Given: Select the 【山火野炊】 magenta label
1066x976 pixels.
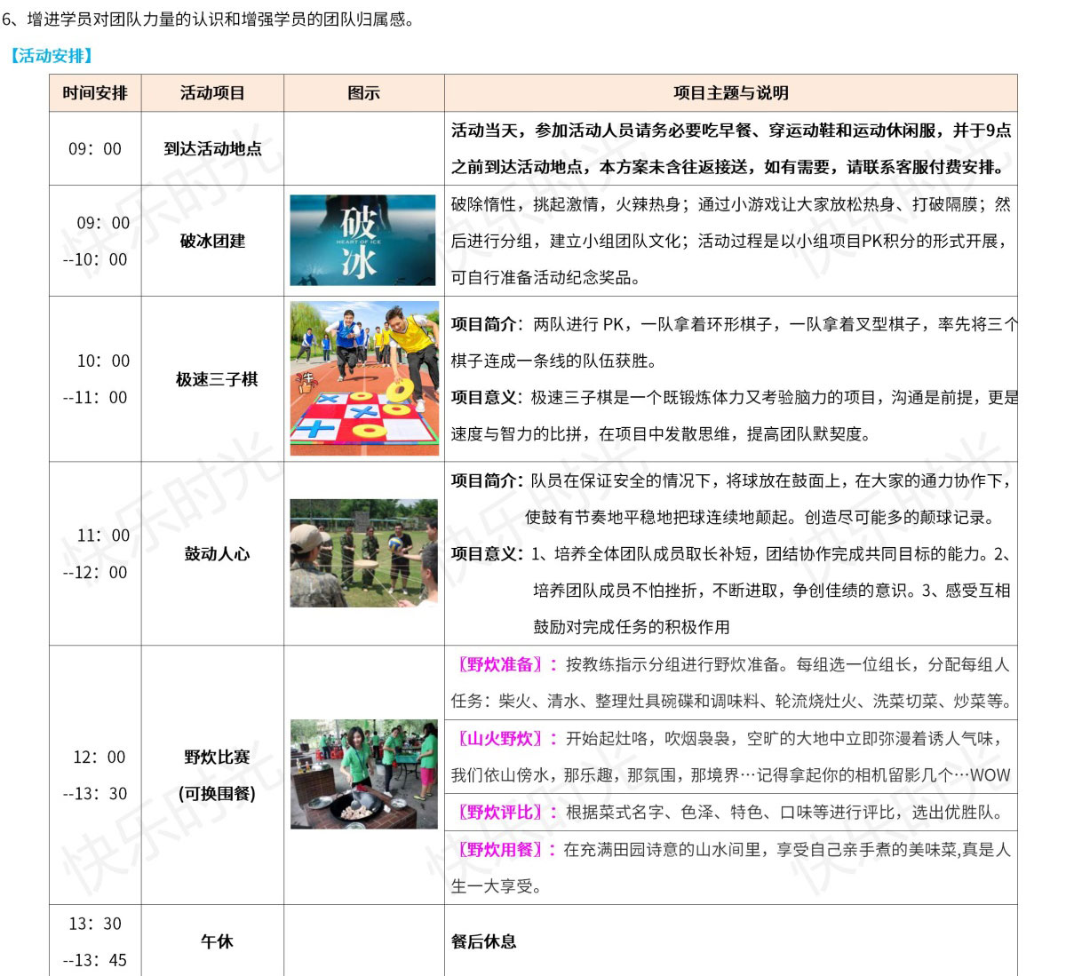Looking at the screenshot, I should coord(504,738).
